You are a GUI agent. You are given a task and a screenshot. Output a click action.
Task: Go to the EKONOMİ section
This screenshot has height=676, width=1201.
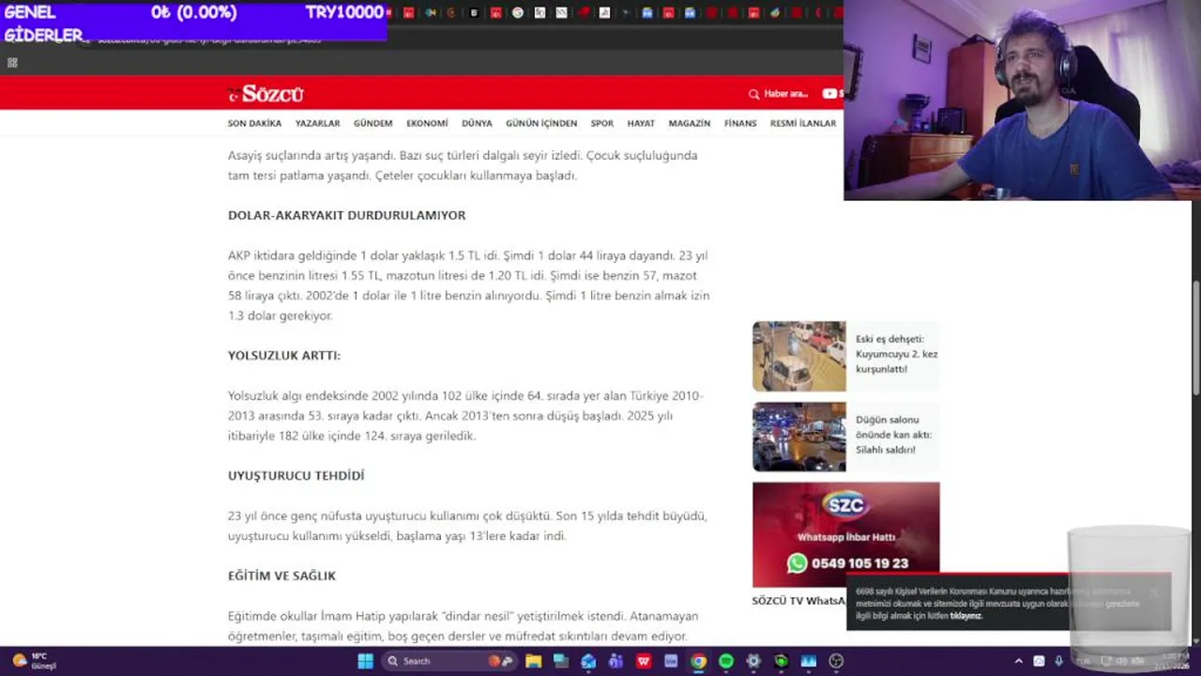click(x=427, y=123)
